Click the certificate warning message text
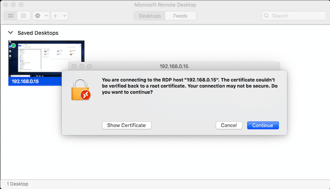 click(190, 86)
